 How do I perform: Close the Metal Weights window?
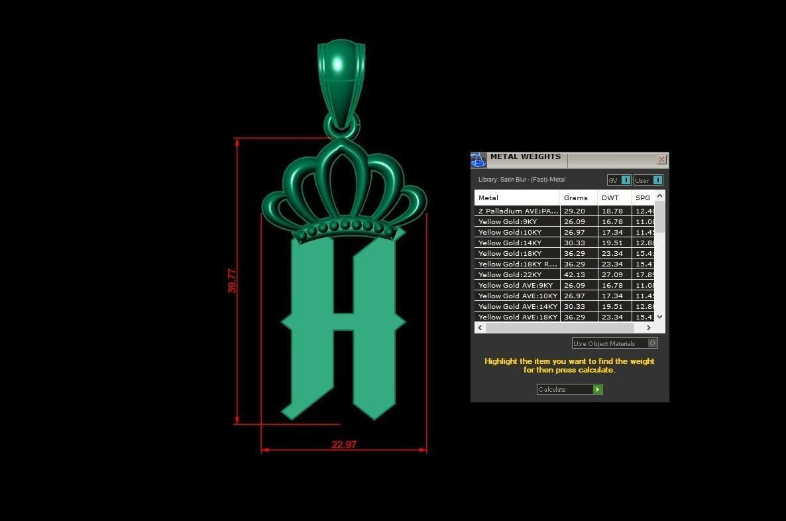pos(661,160)
